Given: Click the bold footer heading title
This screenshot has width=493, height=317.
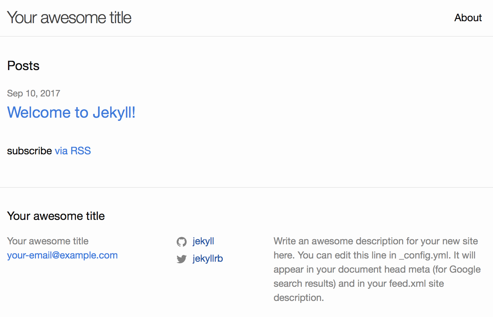Looking at the screenshot, I should [56, 216].
